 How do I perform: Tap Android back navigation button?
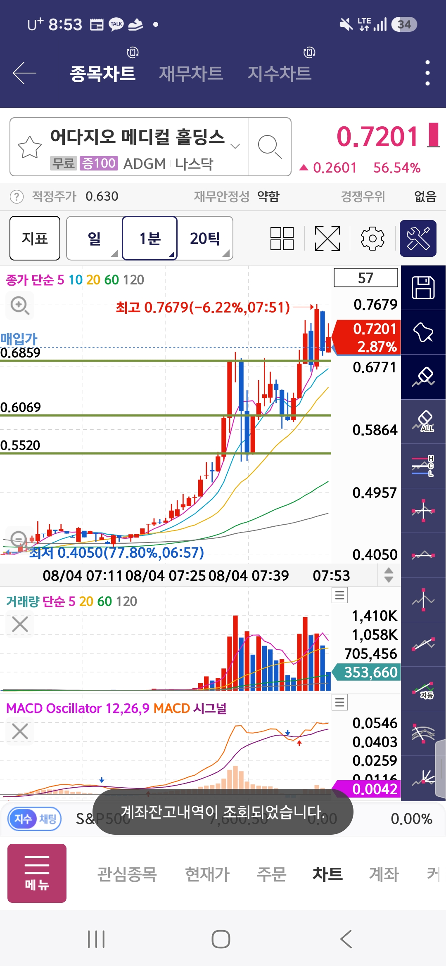[x=346, y=939]
